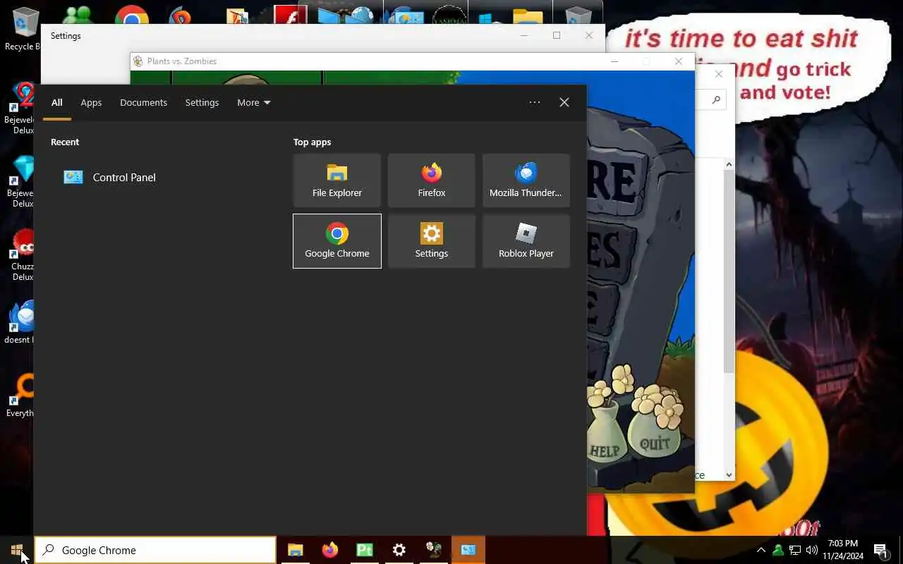This screenshot has width=903, height=564.
Task: Open the Windows Start menu
Action: click(17, 550)
